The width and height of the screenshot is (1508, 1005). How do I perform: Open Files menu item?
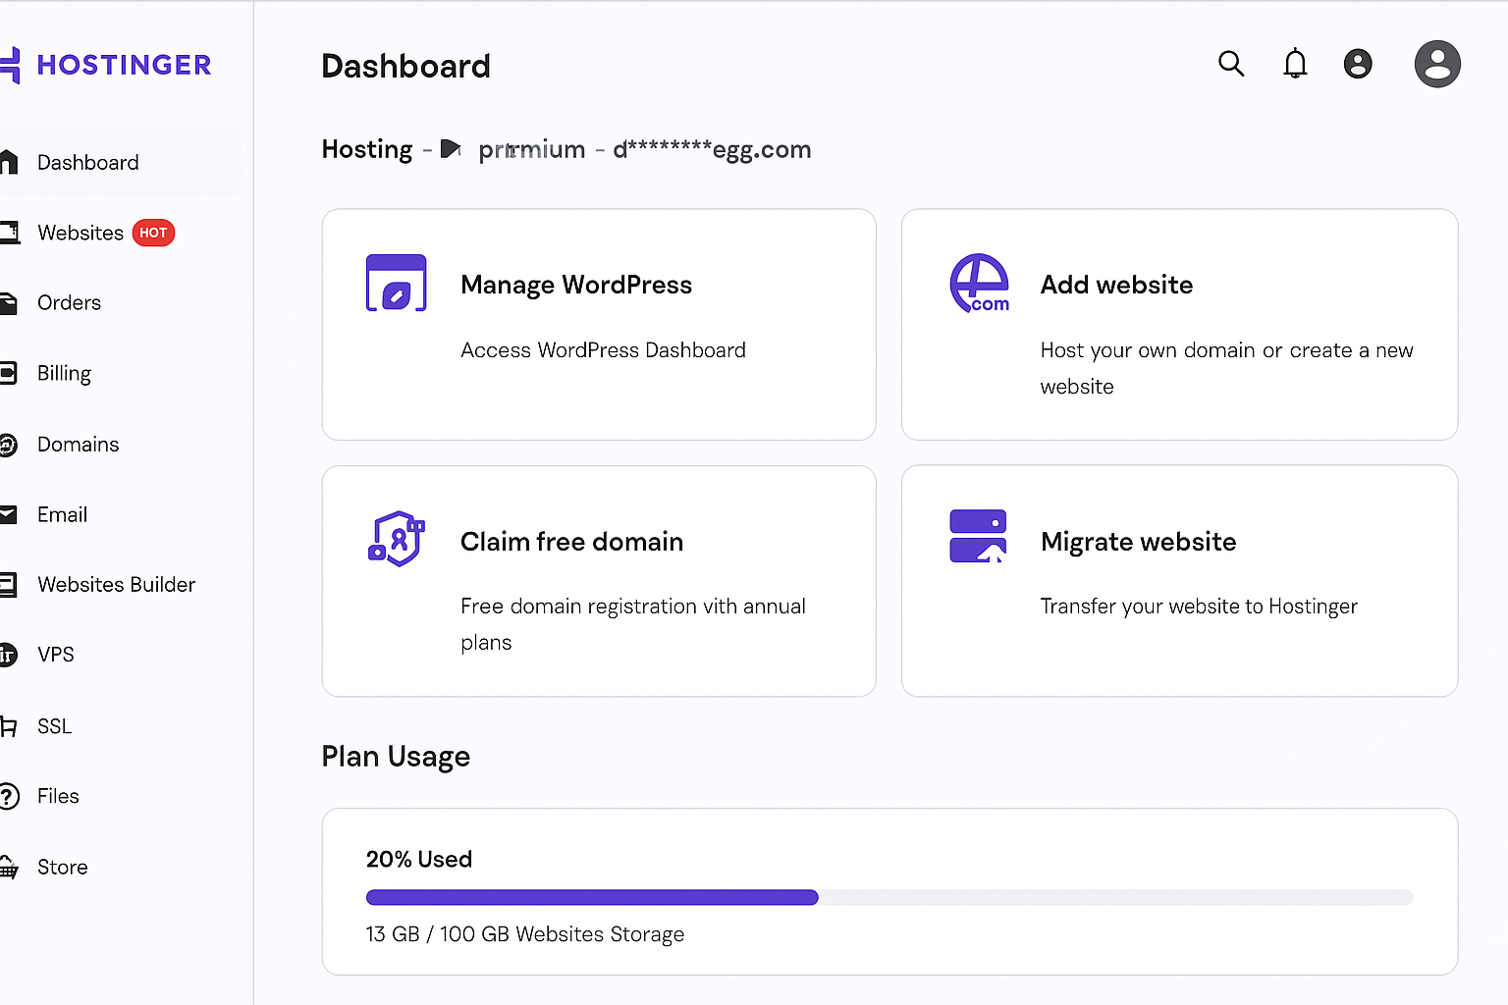(58, 796)
